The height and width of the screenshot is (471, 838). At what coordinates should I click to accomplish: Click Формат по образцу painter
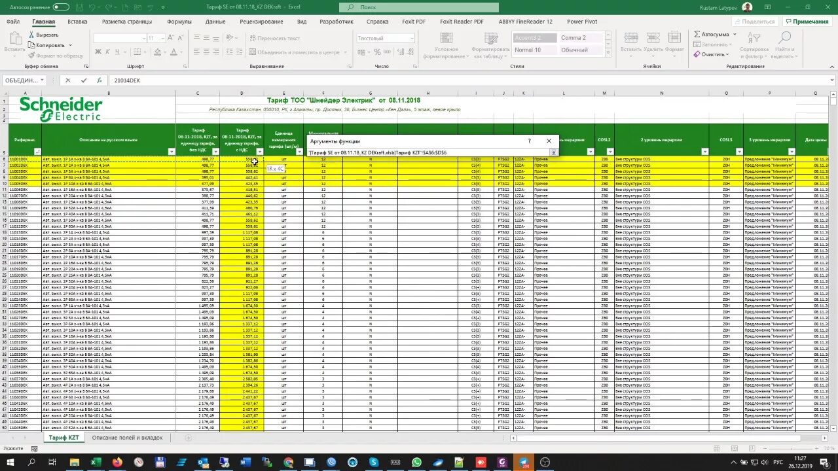[x=56, y=56]
